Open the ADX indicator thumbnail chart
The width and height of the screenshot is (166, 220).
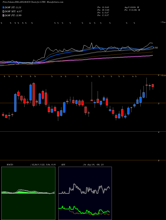(x=85, y=193)
